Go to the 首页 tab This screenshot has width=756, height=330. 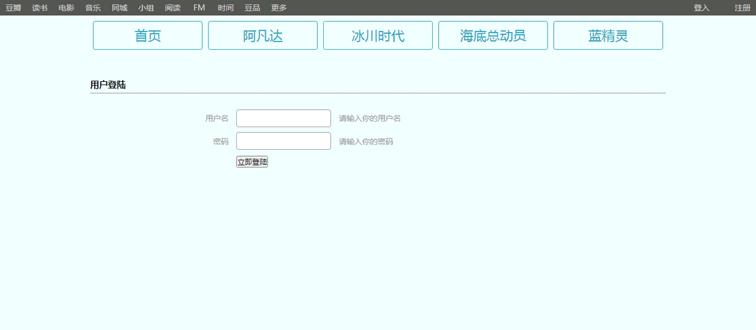148,35
